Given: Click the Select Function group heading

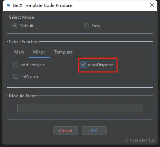Looking at the screenshot, I should [x=24, y=42].
